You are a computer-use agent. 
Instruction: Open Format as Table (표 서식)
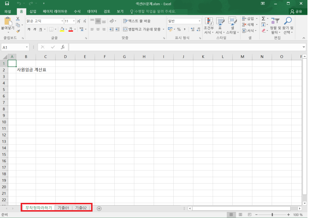point(220,25)
